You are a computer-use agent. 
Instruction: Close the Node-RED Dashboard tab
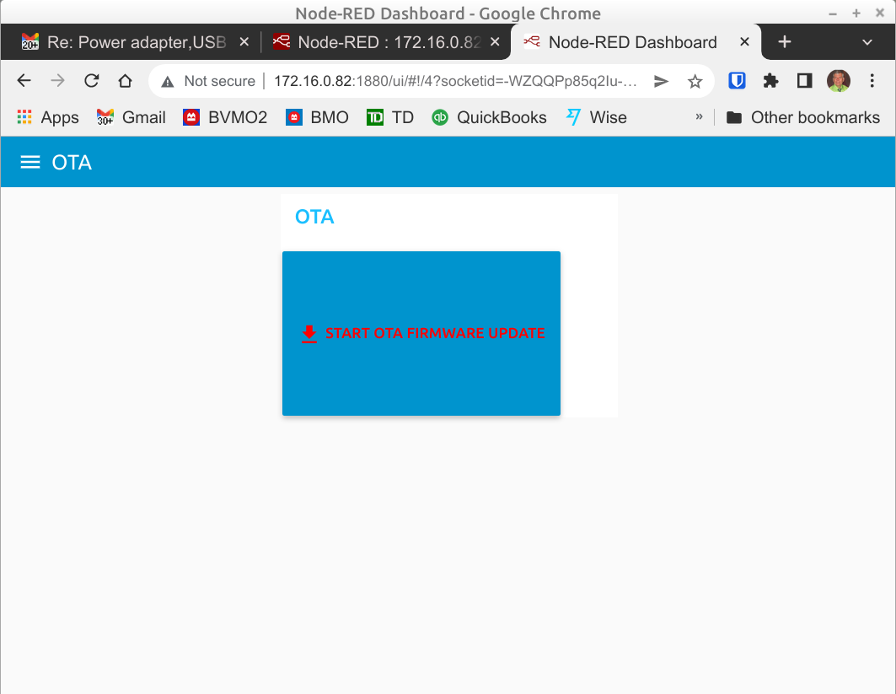745,42
